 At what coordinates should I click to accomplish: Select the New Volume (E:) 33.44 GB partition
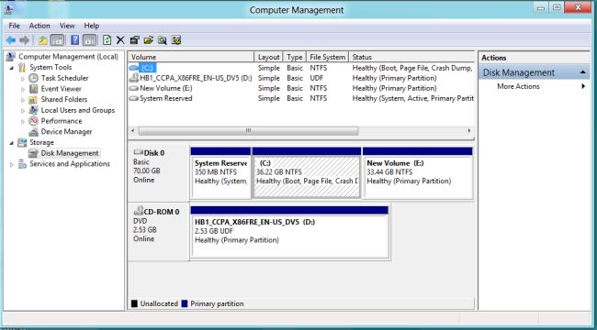[418, 173]
